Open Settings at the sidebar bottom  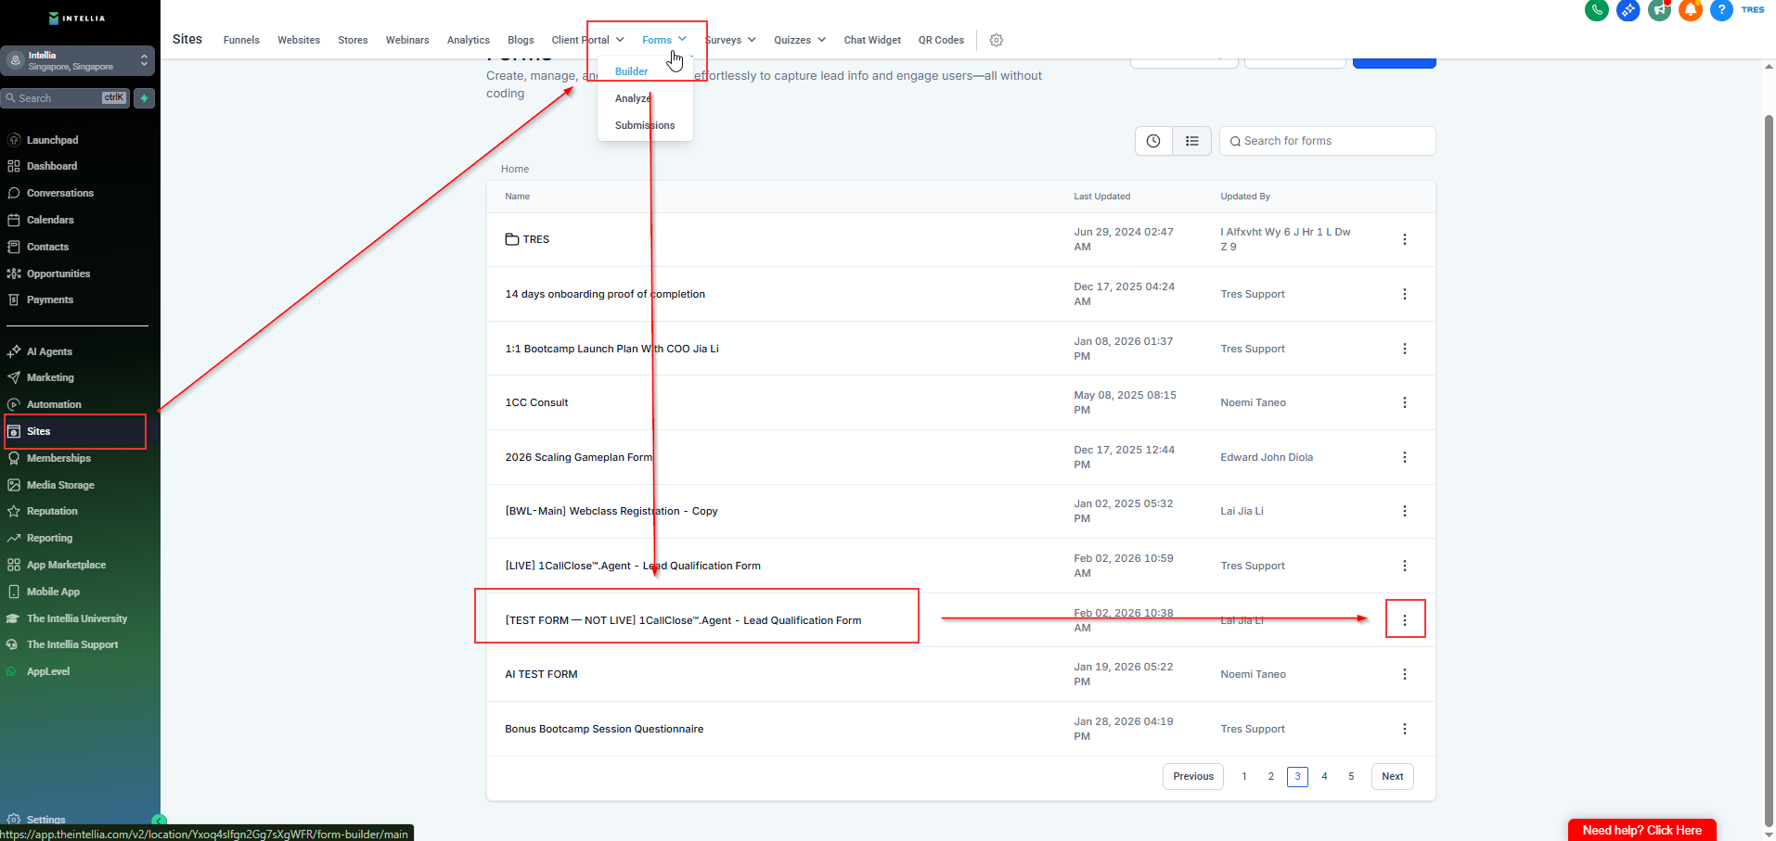[x=45, y=820]
